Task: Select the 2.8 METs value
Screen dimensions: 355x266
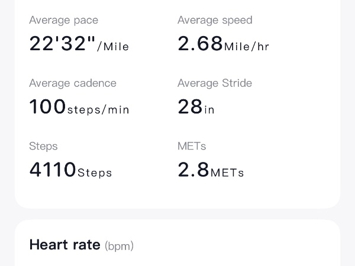Action: coord(193,170)
